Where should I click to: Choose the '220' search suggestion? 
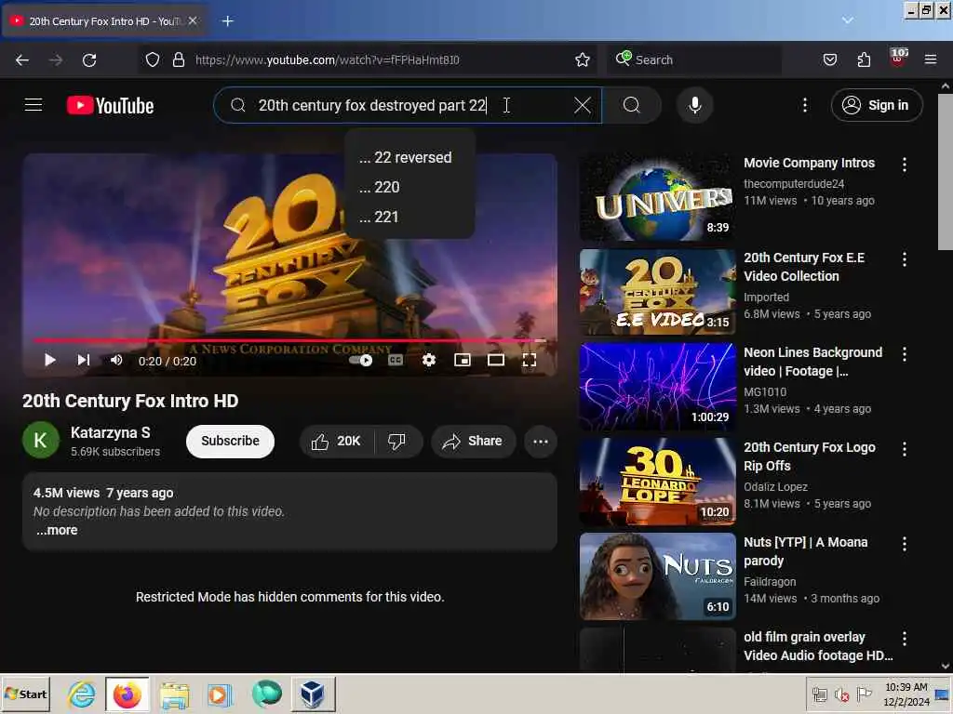click(x=409, y=187)
